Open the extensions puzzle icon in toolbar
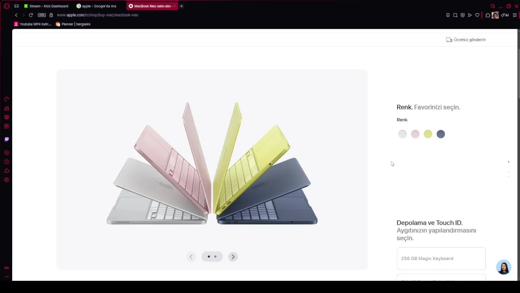Screen dimensions: 520x293 (x=488, y=15)
